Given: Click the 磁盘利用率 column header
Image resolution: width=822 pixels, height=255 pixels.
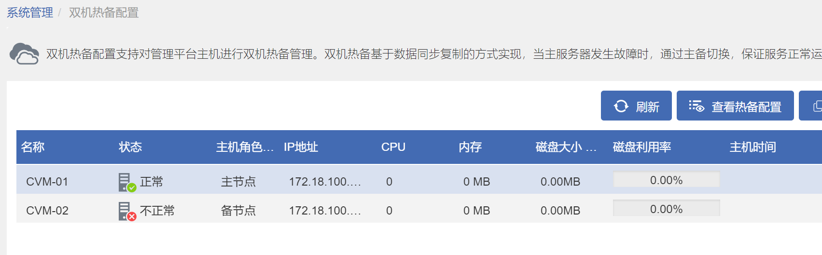Looking at the screenshot, I should [641, 147].
